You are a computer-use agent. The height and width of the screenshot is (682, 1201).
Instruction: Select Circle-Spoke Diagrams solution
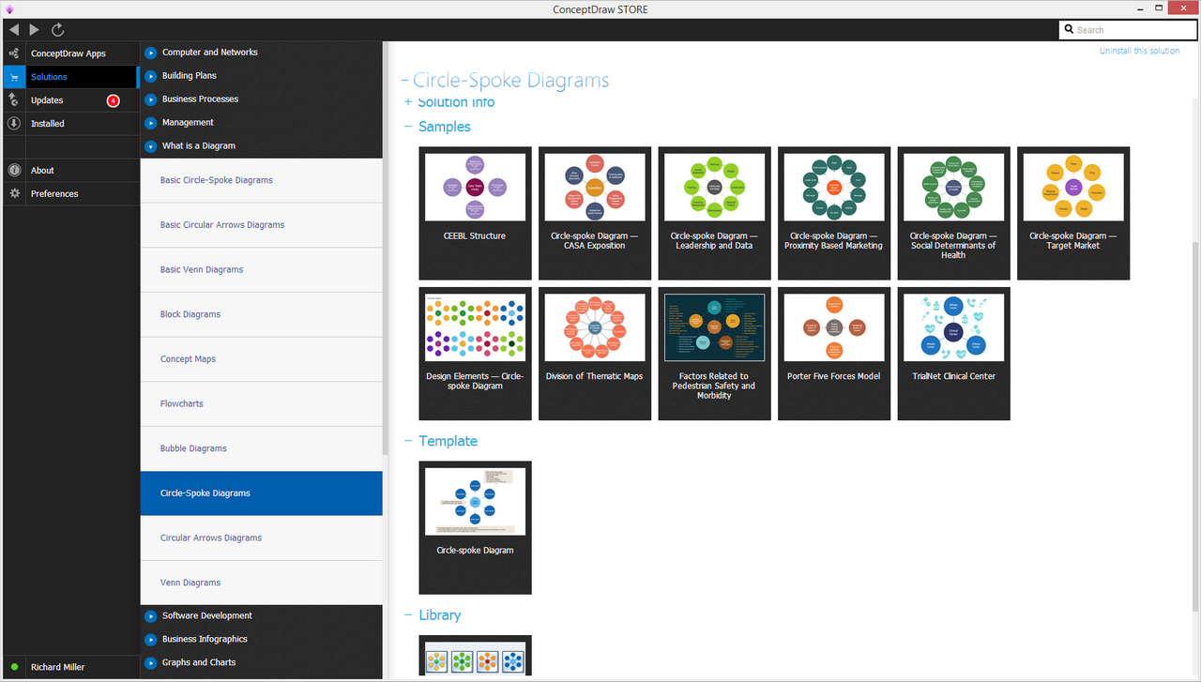262,493
